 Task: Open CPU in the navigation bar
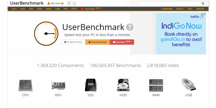coord(14,9)
